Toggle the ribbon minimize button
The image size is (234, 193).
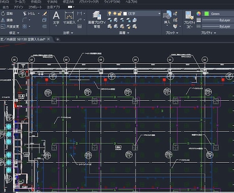[x=70, y=7]
